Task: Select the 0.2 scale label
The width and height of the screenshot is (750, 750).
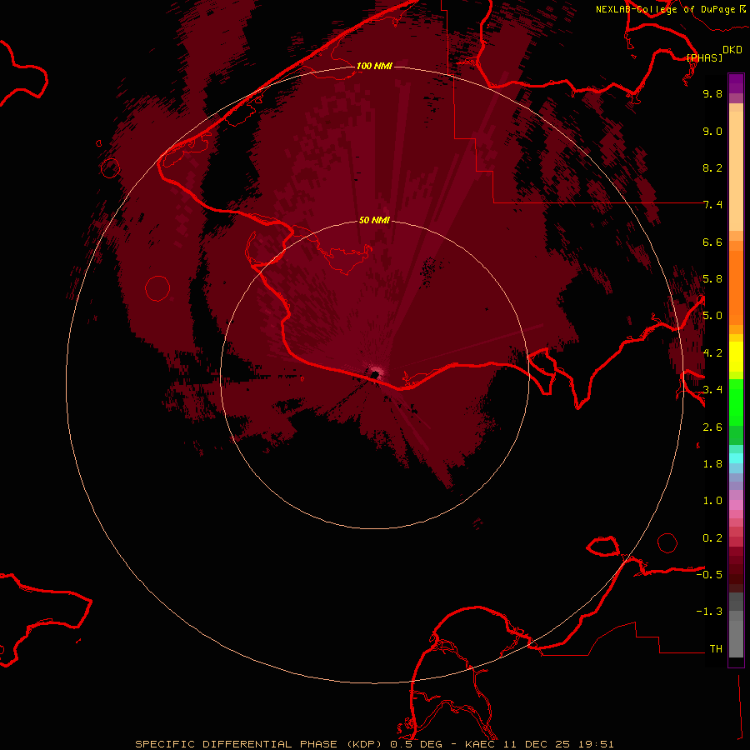Action: point(712,538)
